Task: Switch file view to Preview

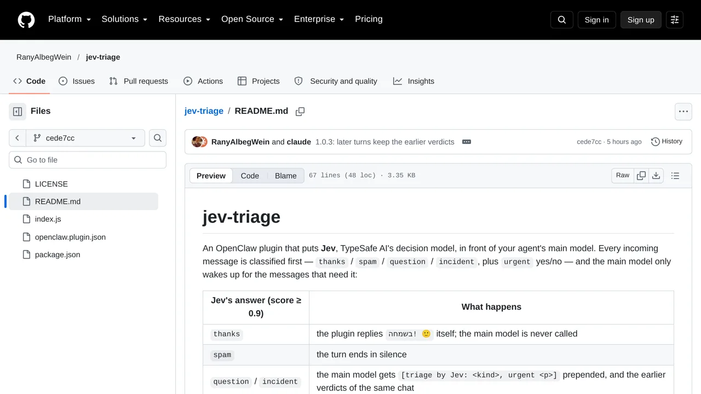Action: click(x=211, y=176)
